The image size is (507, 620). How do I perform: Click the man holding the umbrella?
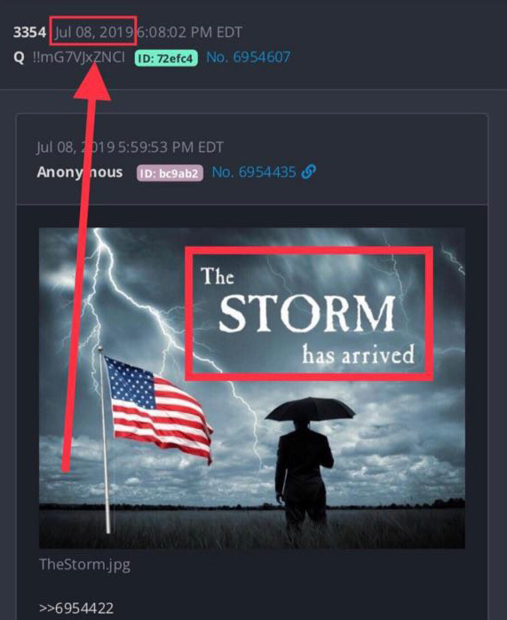[x=305, y=463]
